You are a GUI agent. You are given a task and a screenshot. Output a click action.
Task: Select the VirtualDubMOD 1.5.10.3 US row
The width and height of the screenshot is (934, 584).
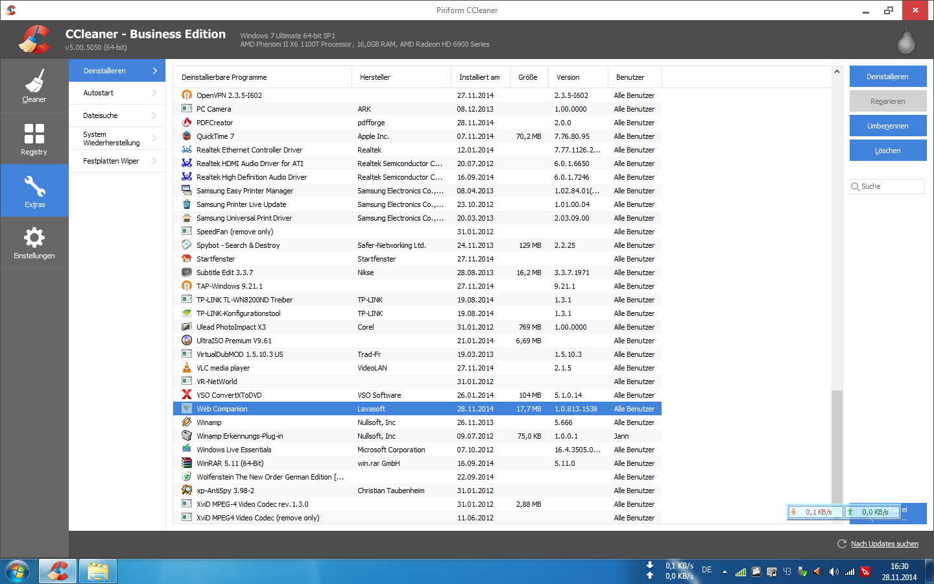pos(417,354)
